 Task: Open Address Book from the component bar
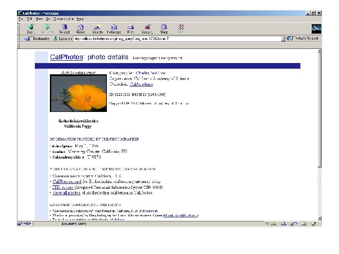coord(304,224)
